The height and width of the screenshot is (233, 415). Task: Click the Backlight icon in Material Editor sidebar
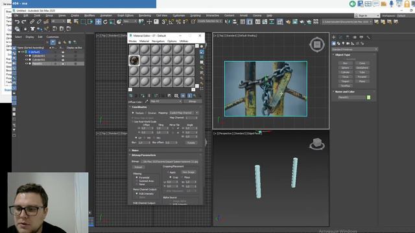(x=202, y=52)
